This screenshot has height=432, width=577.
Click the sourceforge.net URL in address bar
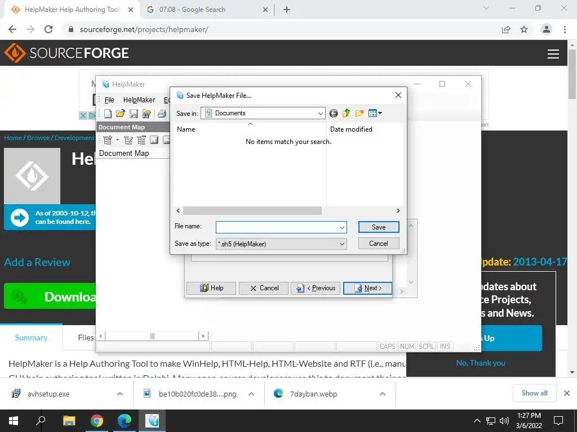(144, 29)
